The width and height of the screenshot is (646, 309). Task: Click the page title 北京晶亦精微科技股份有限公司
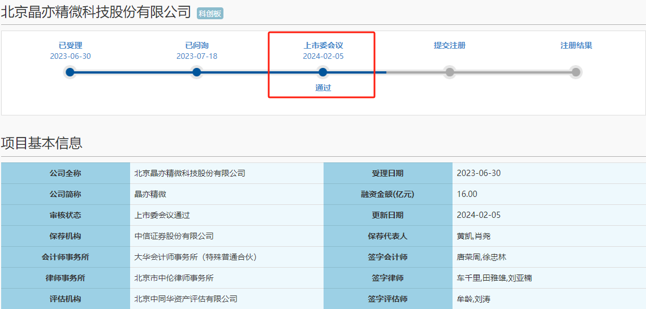click(96, 12)
